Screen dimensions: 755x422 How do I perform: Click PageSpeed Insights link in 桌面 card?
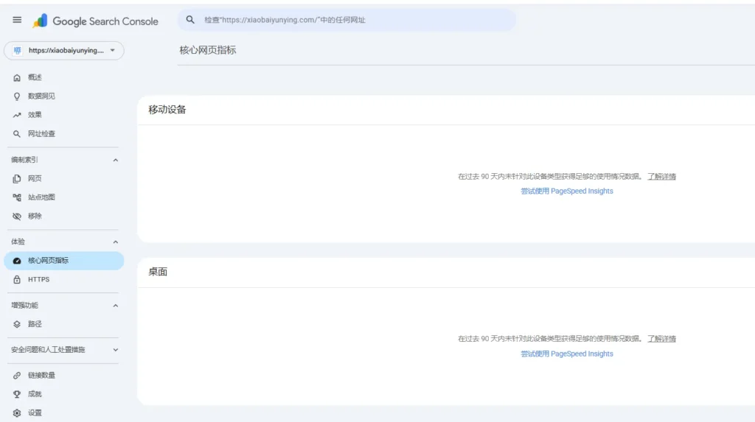pyautogui.click(x=567, y=354)
